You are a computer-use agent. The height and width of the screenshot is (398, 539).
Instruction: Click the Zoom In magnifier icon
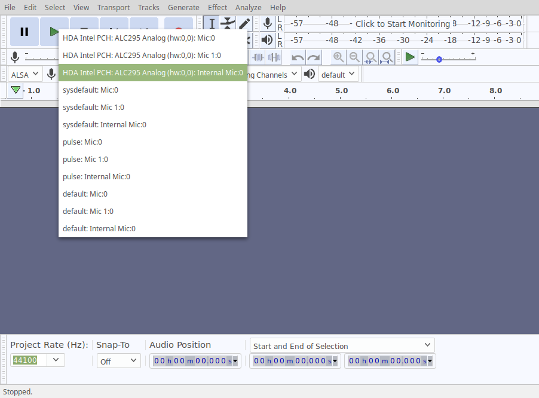[338, 57]
